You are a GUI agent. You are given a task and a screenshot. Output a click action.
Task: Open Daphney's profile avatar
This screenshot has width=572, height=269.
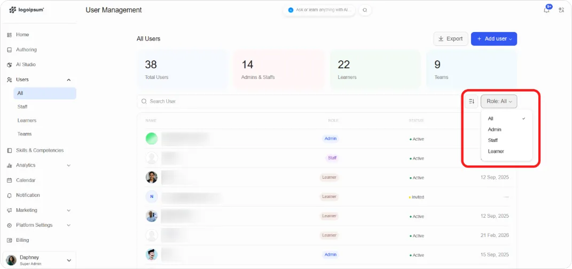point(11,260)
